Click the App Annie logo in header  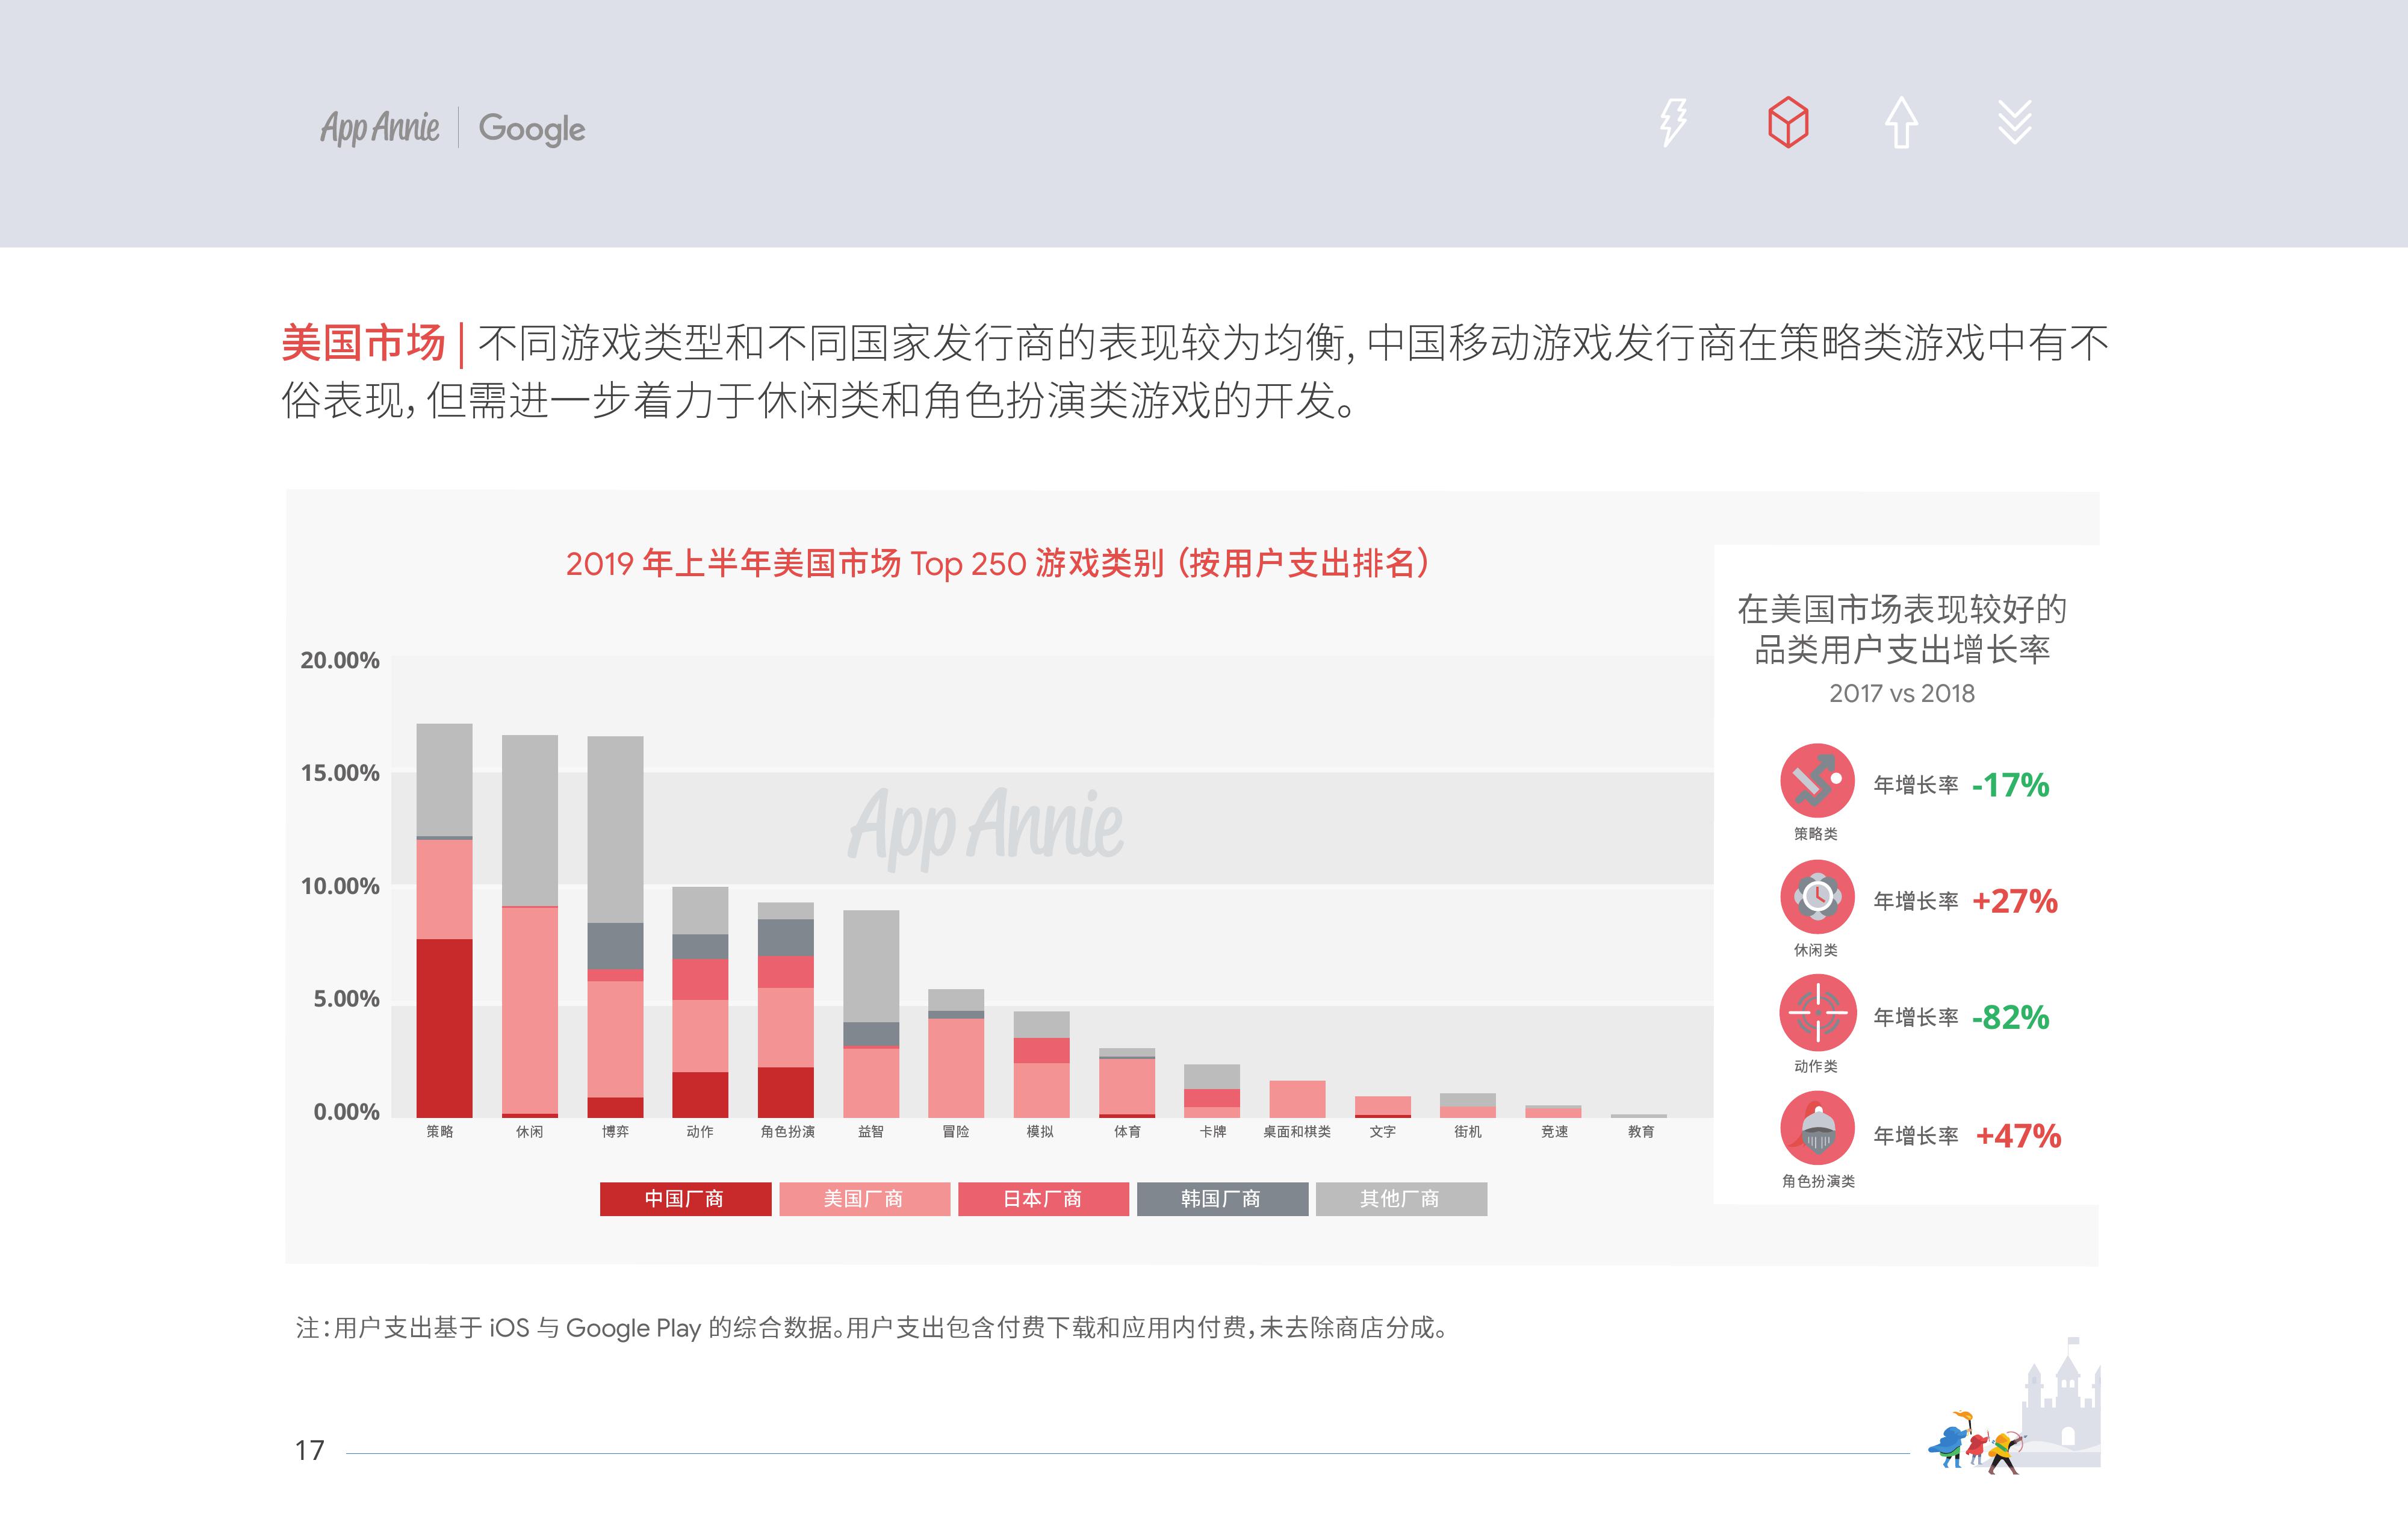click(379, 128)
